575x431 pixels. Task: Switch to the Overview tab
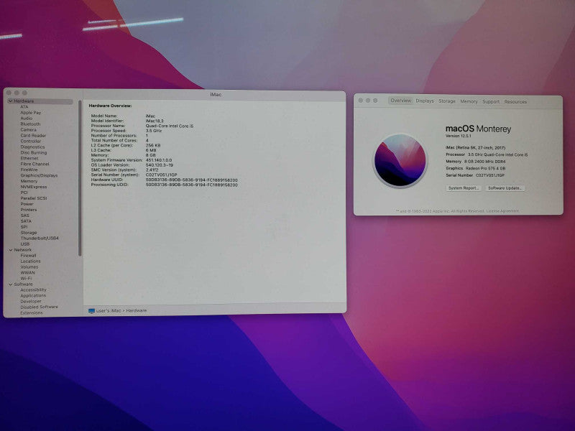point(401,101)
